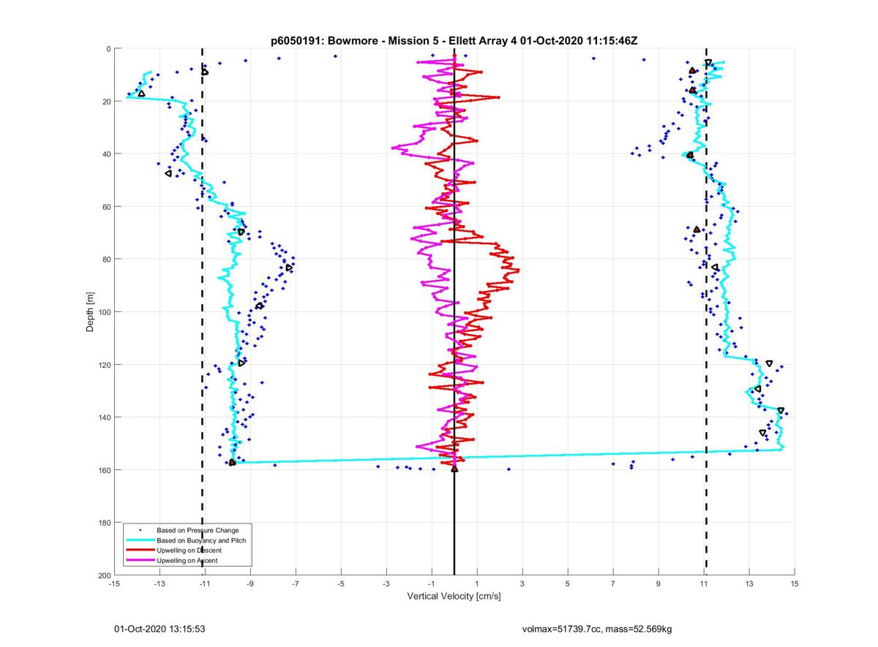This screenshot has width=878, height=647.
Task: Click depth axis tick label "60"
Action: pos(105,207)
